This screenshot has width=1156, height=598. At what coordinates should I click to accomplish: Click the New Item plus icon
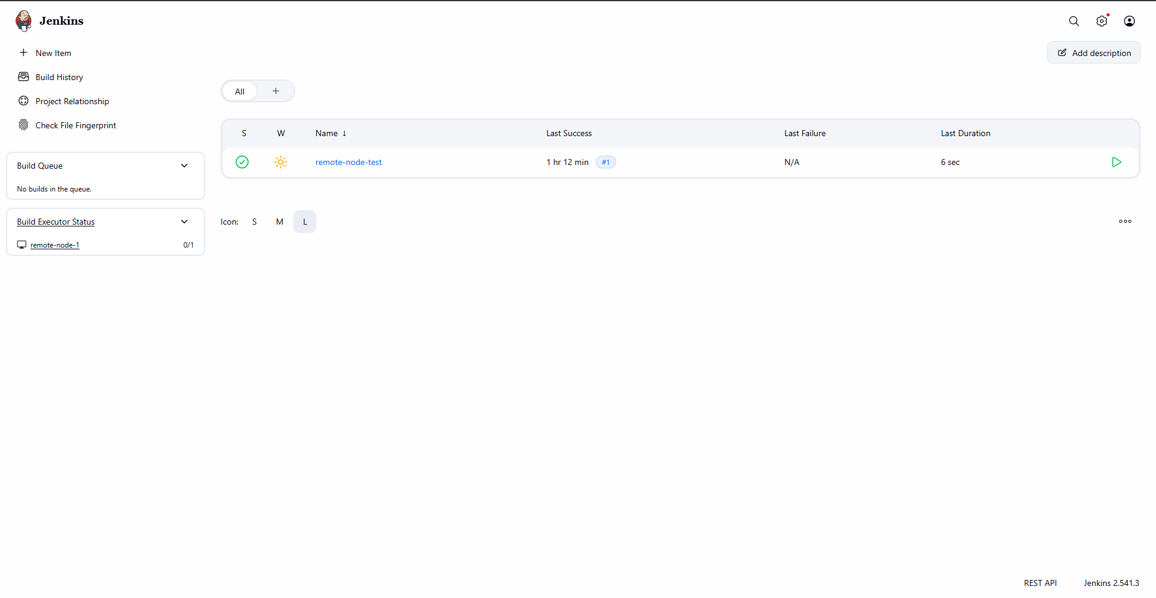click(23, 52)
